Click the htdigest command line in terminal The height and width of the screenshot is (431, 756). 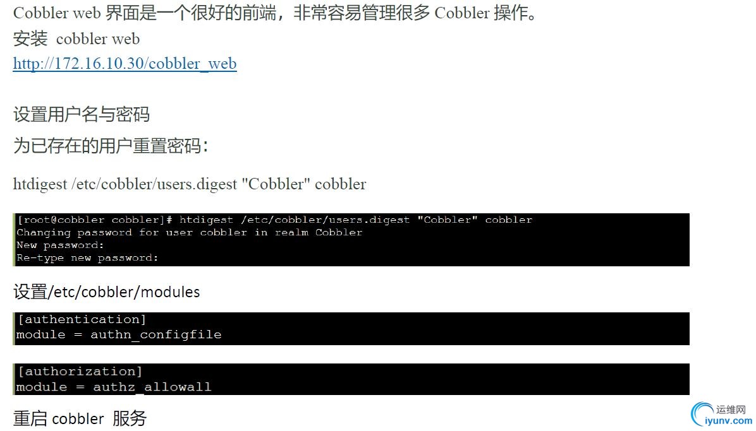coord(275,220)
